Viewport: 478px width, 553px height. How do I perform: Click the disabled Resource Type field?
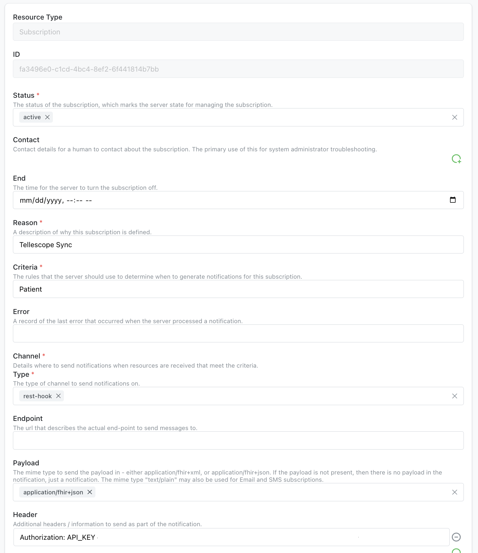(x=238, y=32)
